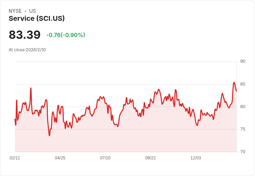Click the NYSE exchange label
This screenshot has height=176, width=255.
[15, 11]
